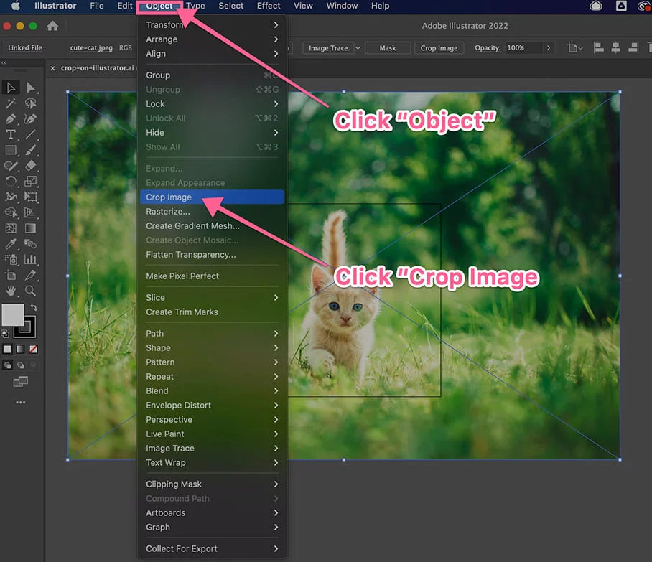652x562 pixels.
Task: Select the Gradient tool
Action: (30, 228)
